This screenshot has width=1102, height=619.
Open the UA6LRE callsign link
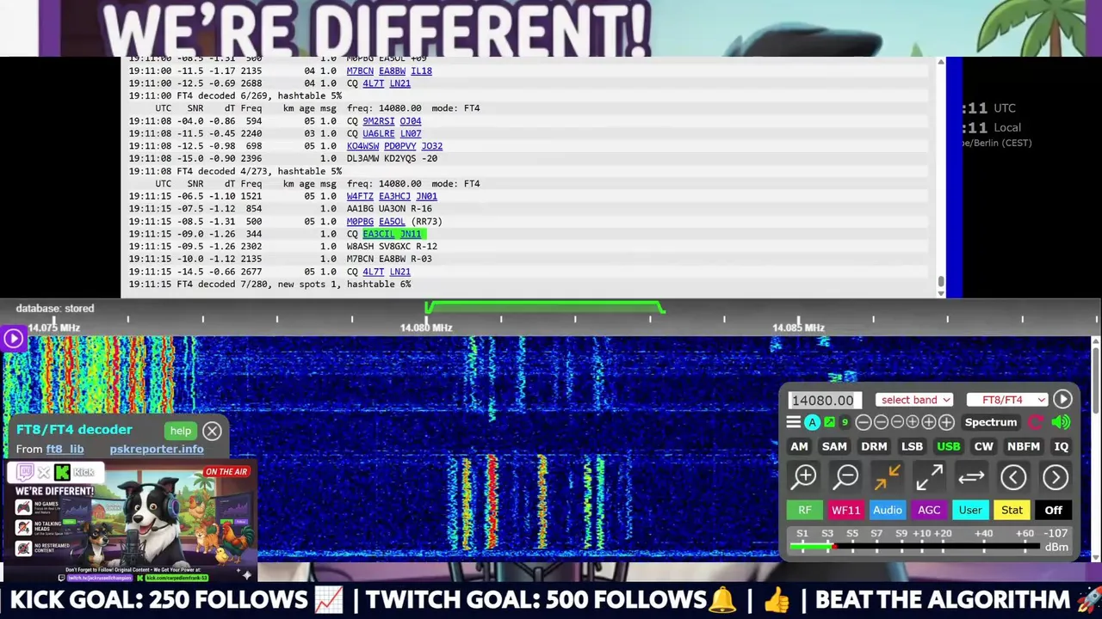(379, 133)
